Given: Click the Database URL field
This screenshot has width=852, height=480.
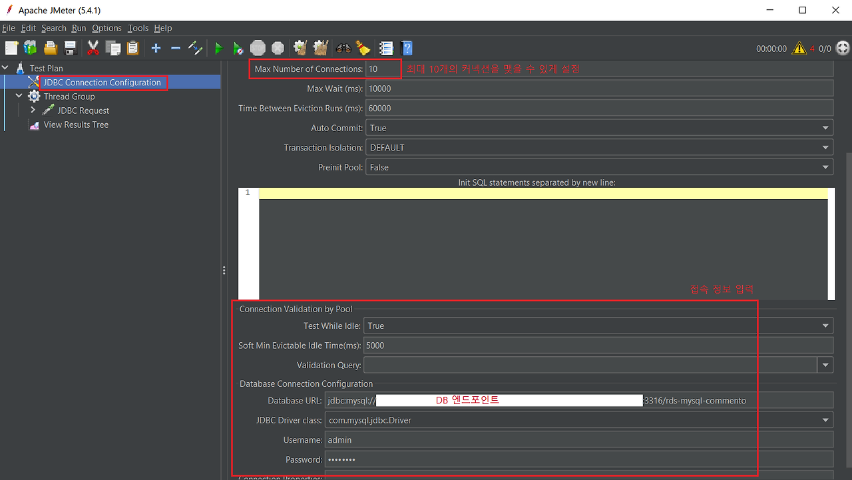Looking at the screenshot, I should [579, 401].
